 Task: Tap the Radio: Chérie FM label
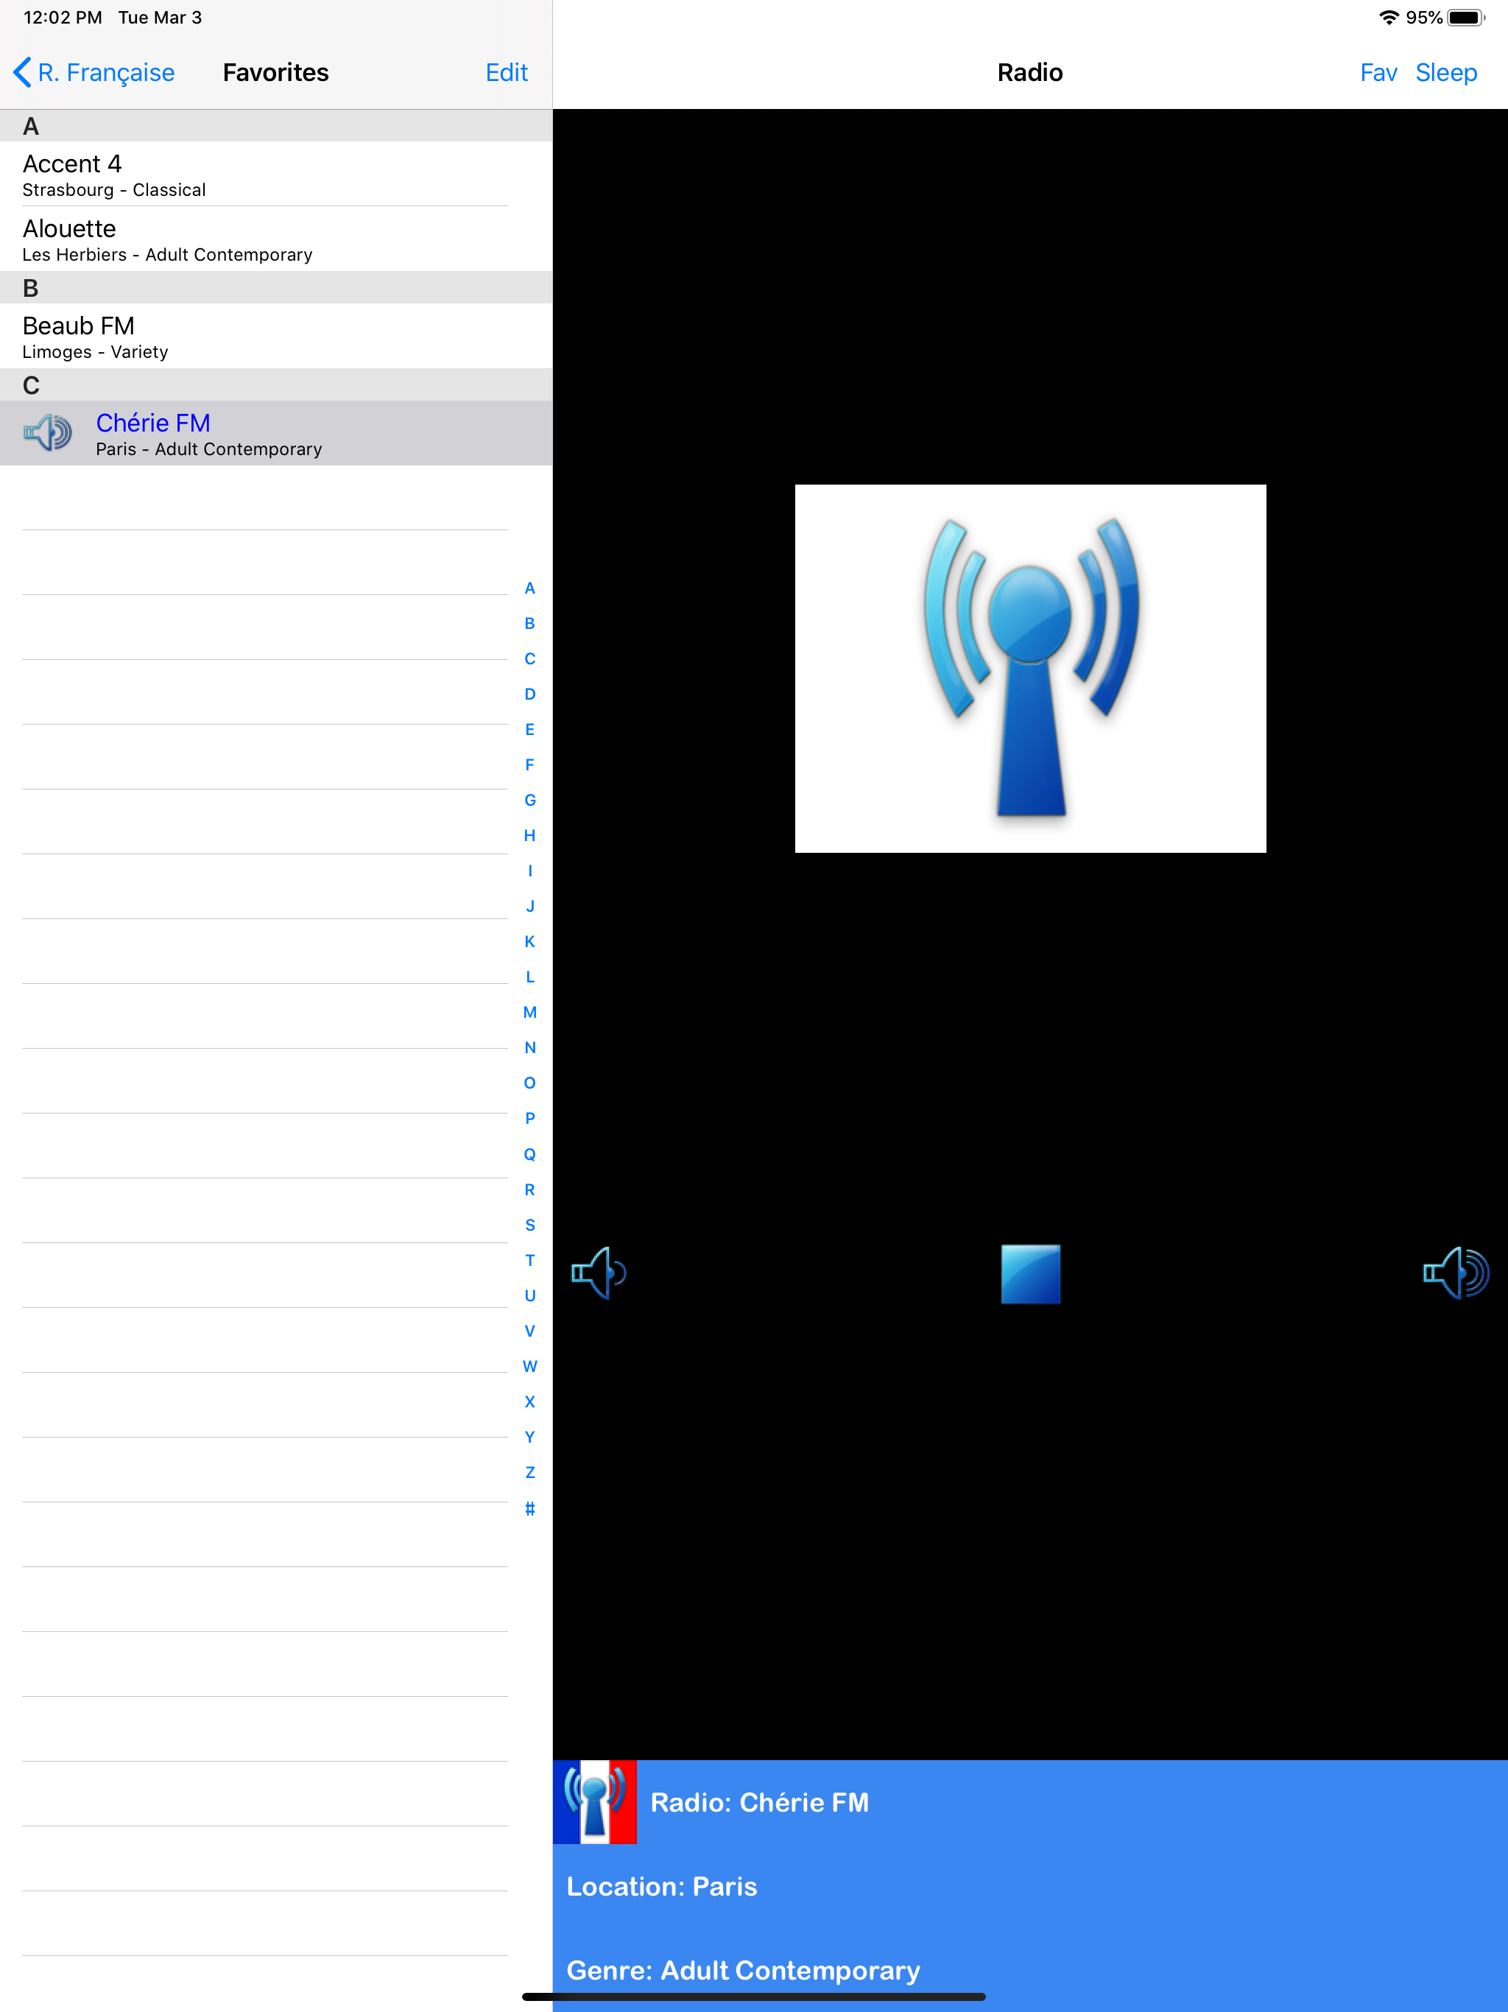click(x=759, y=1803)
